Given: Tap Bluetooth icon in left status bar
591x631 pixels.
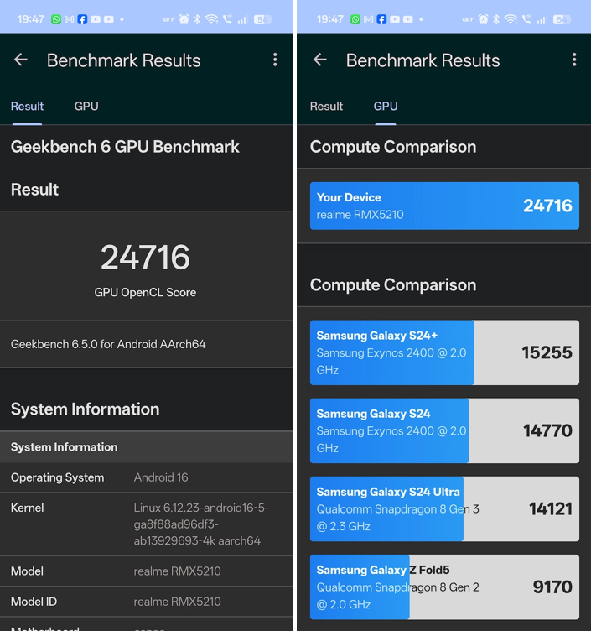Looking at the screenshot, I should coord(197,19).
